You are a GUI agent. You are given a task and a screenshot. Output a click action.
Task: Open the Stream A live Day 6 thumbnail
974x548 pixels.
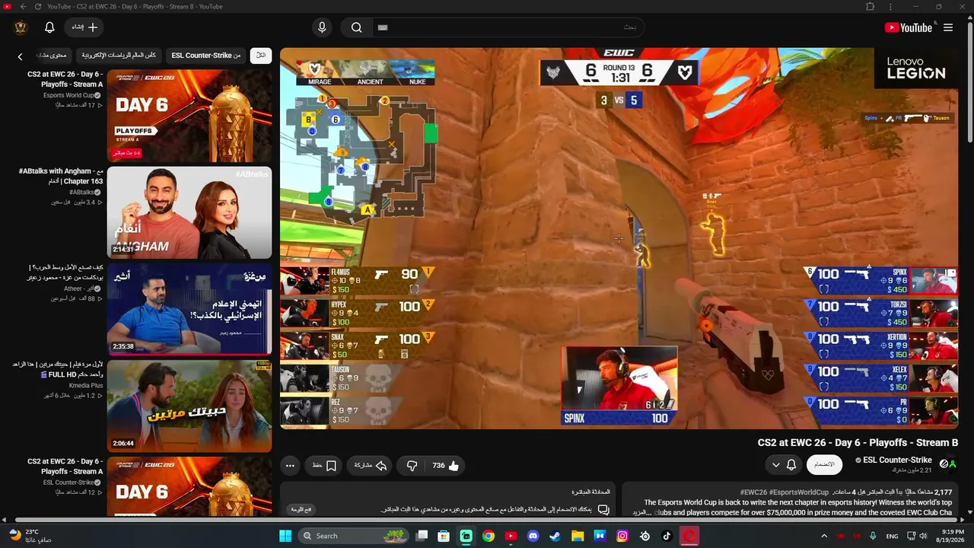point(189,116)
